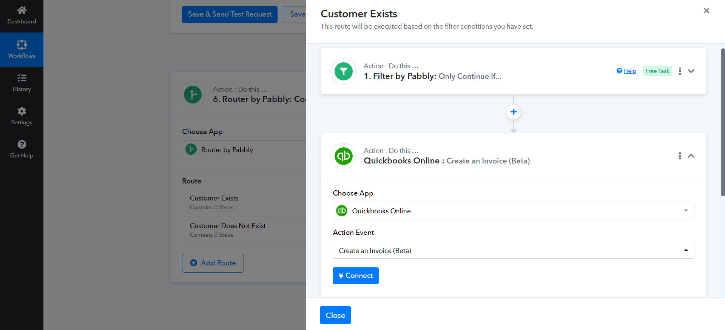
Task: Expand the Filter by Pabbly step
Action: pyautogui.click(x=691, y=71)
